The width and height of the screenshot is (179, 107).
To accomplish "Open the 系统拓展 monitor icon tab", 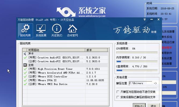I will pos(41,31).
